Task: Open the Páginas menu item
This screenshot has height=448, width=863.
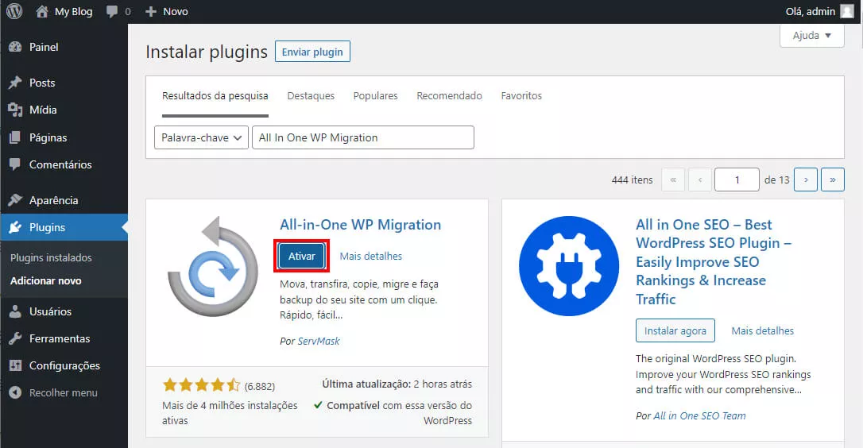Action: 64,137
